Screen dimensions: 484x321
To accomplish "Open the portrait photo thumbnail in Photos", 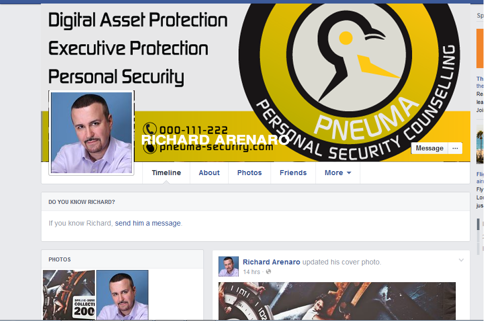I will click(x=122, y=295).
